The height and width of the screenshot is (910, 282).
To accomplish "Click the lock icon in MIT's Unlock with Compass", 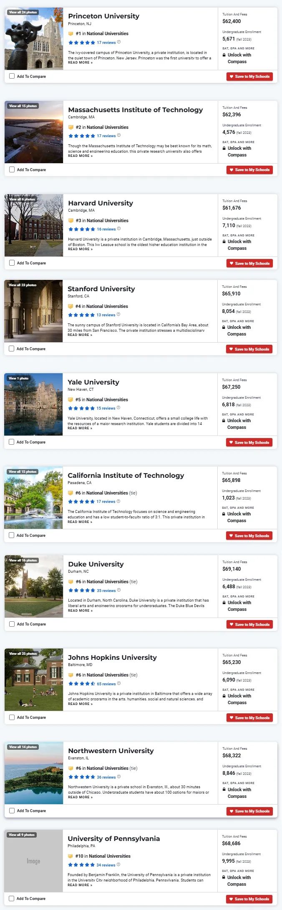I will click(224, 148).
